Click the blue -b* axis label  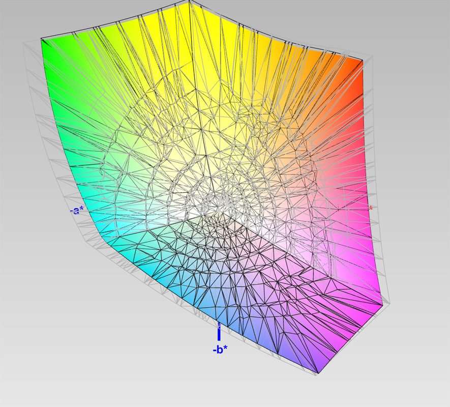220,350
